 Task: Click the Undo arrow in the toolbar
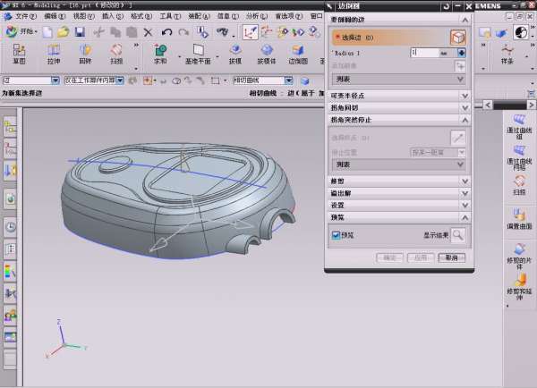(168, 32)
